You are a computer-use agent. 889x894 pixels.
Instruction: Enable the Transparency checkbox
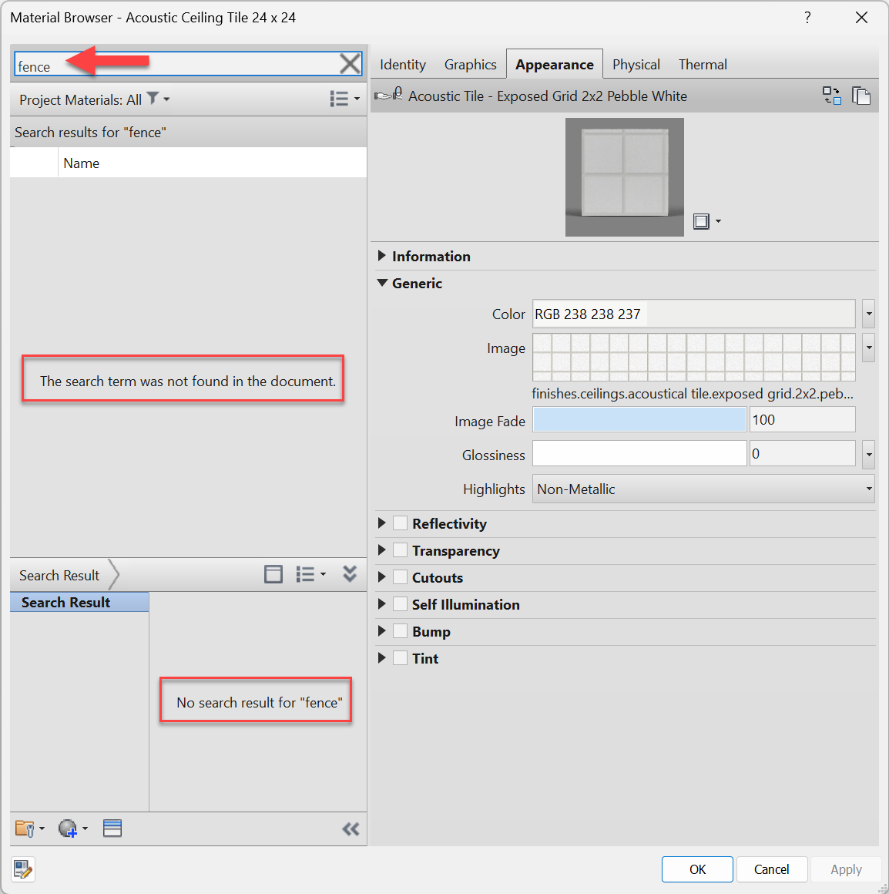tap(400, 550)
